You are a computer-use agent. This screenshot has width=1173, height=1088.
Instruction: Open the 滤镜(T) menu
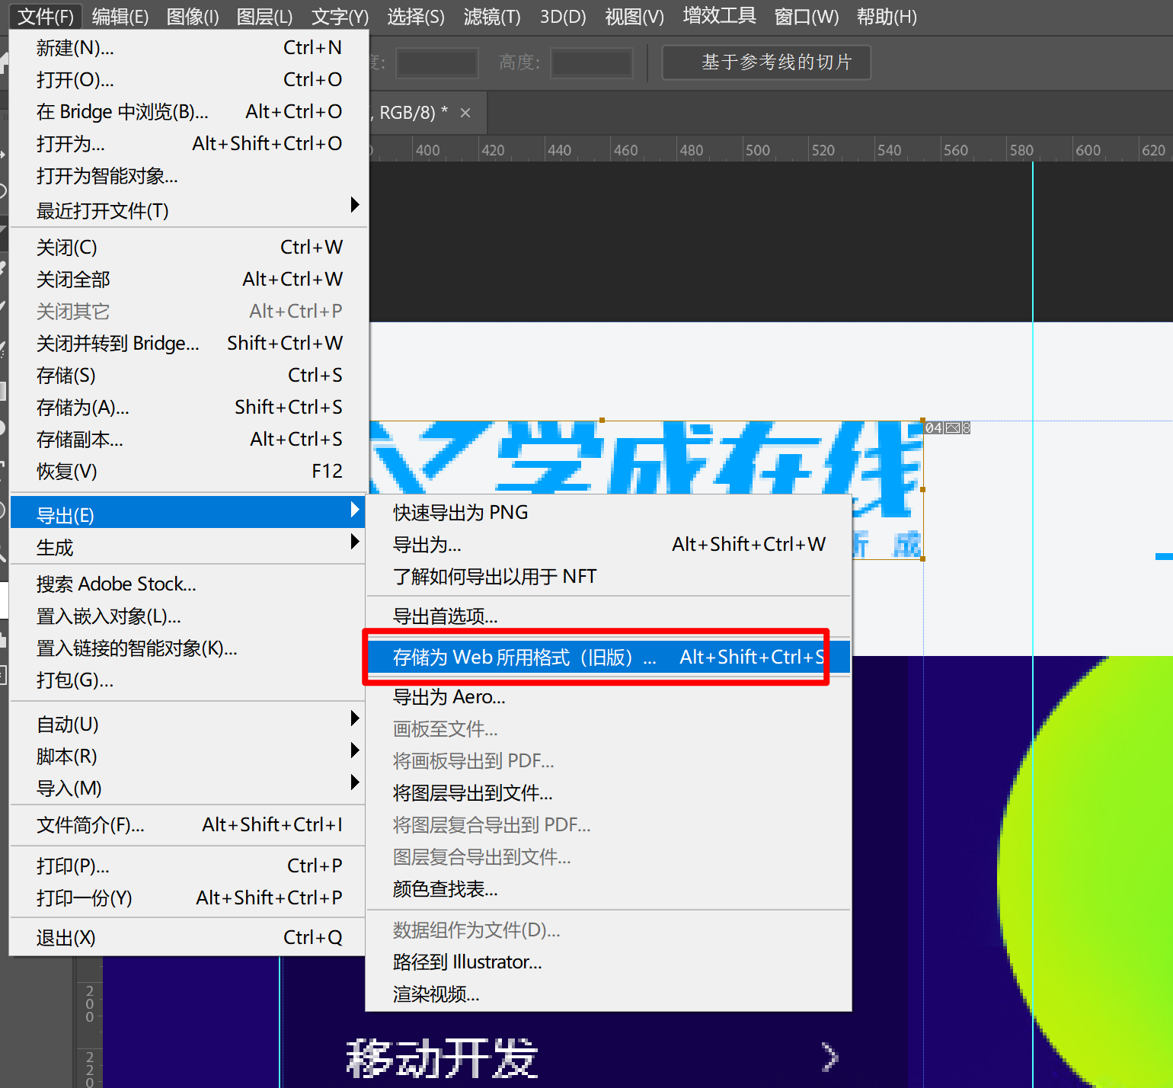(x=492, y=16)
